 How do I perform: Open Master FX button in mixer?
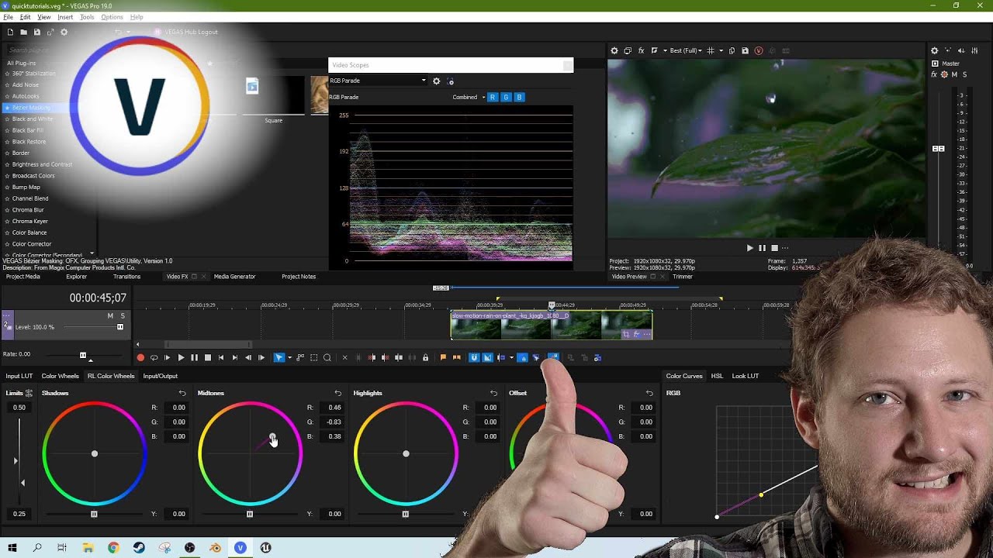point(934,74)
